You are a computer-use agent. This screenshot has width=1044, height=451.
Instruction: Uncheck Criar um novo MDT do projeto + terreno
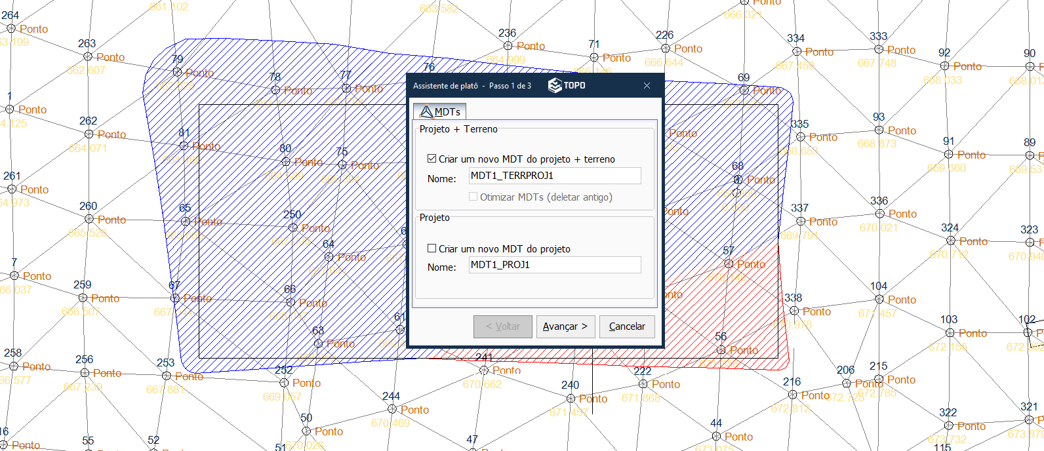pos(432,159)
